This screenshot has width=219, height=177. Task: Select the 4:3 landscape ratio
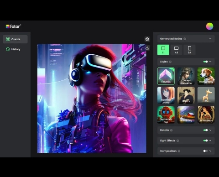click(x=176, y=50)
